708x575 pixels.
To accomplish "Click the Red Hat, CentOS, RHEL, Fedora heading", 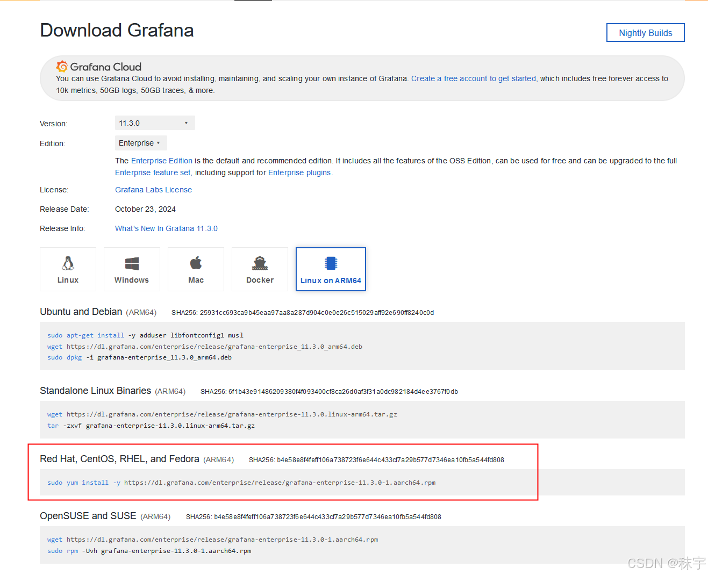I will tap(119, 459).
